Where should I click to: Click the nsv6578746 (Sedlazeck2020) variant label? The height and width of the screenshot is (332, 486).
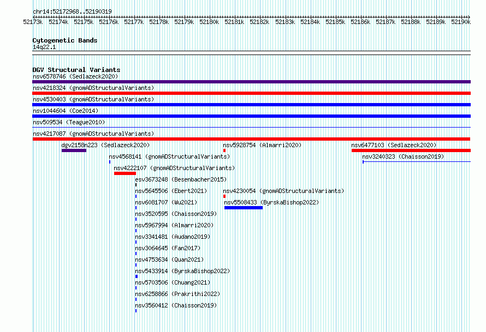(75, 76)
